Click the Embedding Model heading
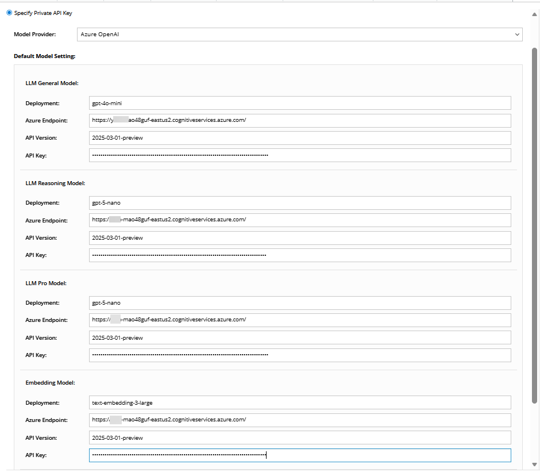 (x=51, y=383)
